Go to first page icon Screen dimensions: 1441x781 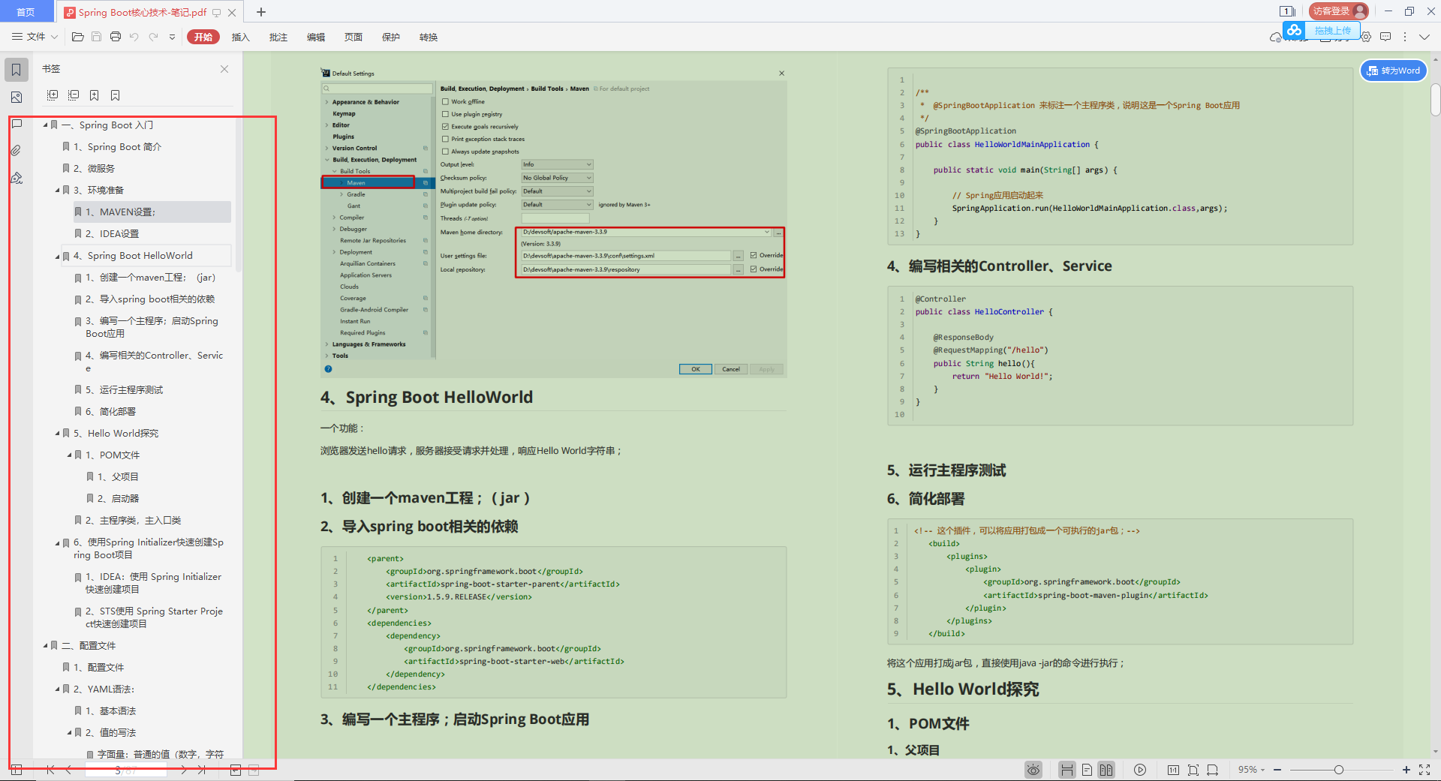click(x=50, y=770)
